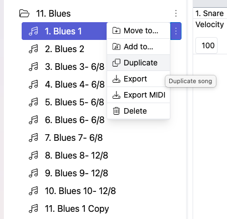Click the Duplicate overlapping squares icon
Image resolution: width=227 pixels, height=219 pixels.
[x=117, y=63]
